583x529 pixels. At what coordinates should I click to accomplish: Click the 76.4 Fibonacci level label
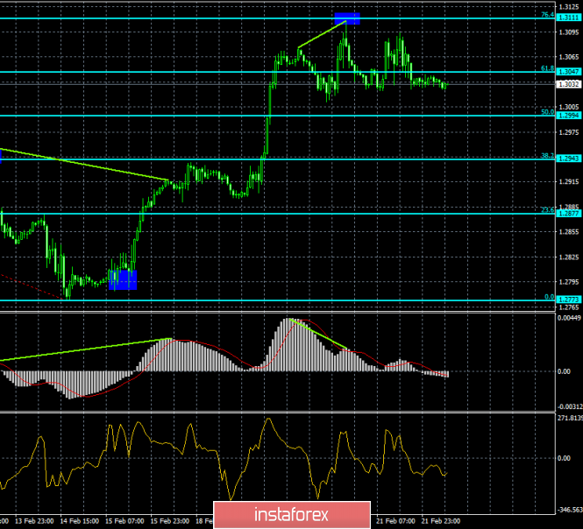(547, 15)
